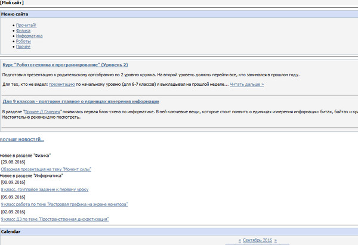Open Обзорная презентация Момент силы
Viewport: 358px width, 245px height.
pos(46,169)
